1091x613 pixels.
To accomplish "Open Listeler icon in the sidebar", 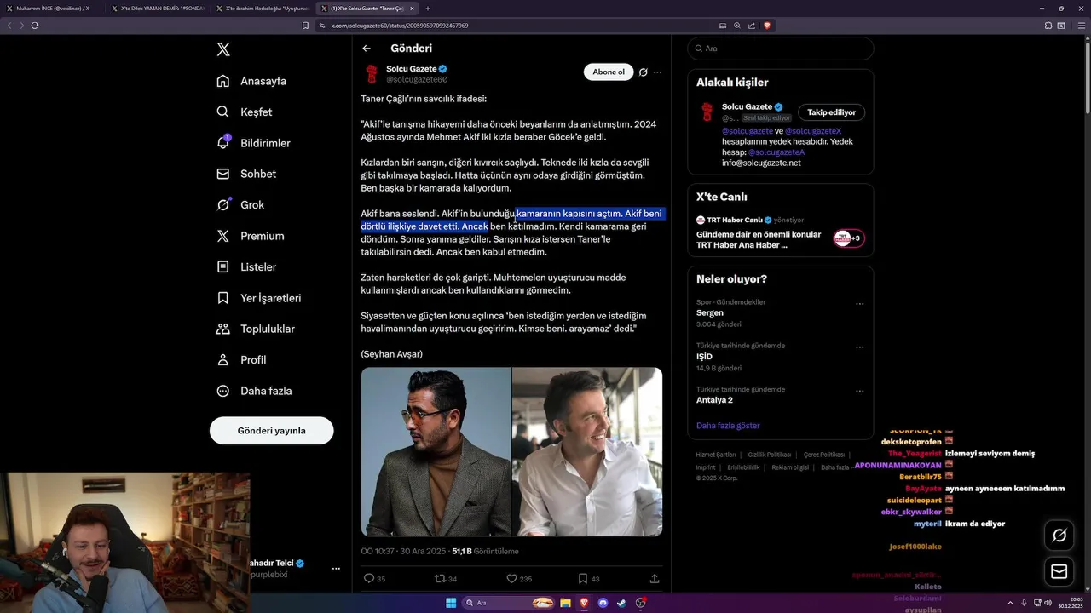I will coord(222,266).
